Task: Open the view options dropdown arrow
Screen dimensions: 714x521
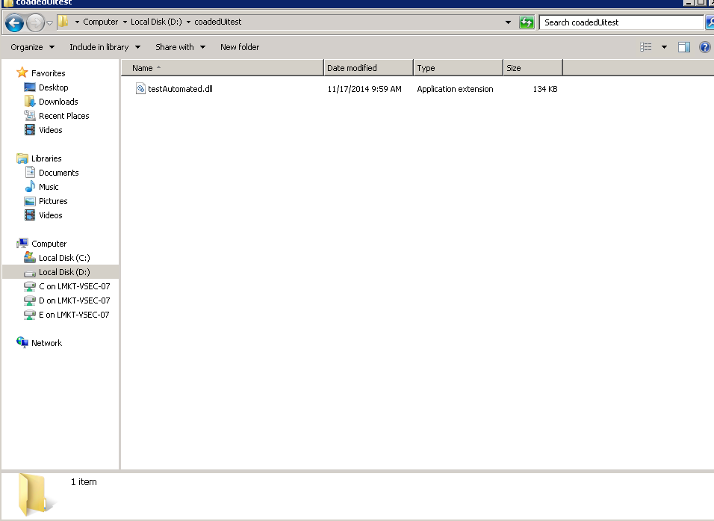Action: [x=665, y=47]
